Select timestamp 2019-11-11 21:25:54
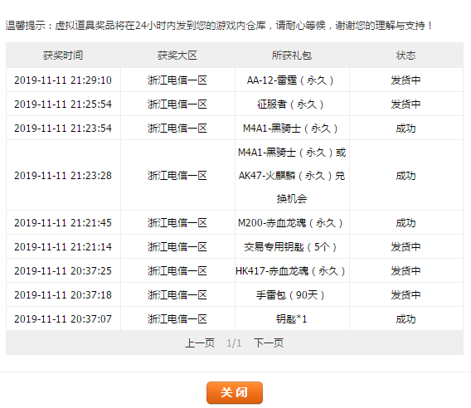This screenshot has width=471, height=408. 63,104
